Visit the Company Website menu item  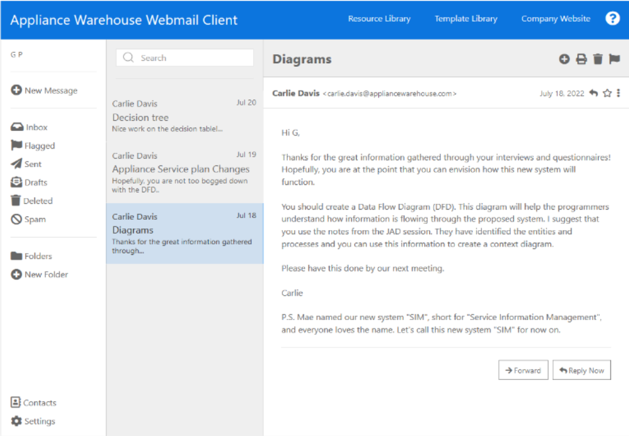pos(555,18)
